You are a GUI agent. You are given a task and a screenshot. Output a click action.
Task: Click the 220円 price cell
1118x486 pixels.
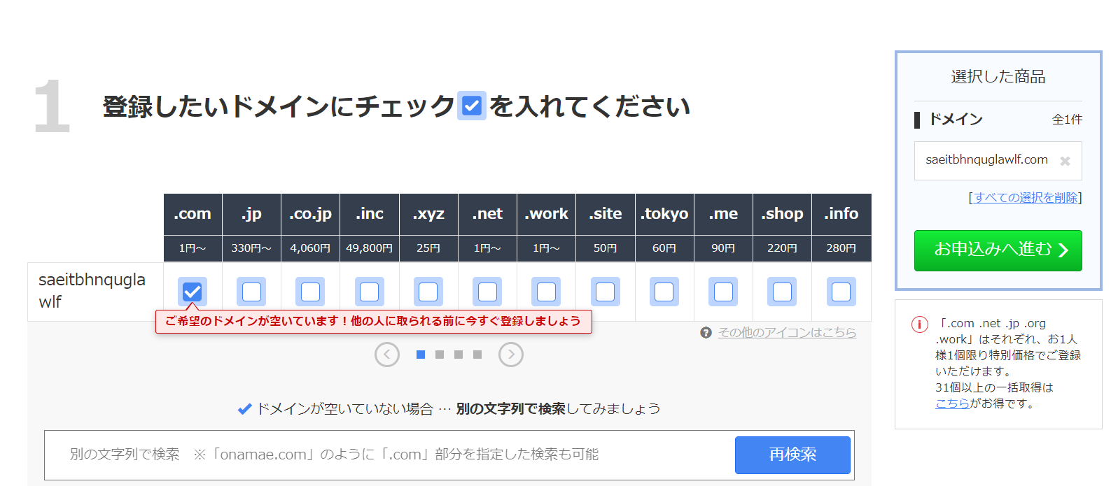tap(782, 249)
